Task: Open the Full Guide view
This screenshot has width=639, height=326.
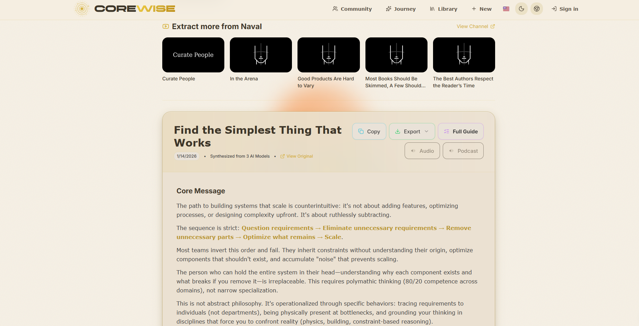Action: pos(460,131)
